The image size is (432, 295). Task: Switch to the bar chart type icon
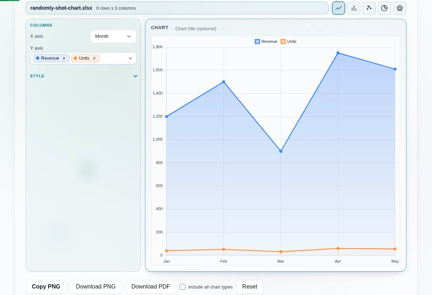click(x=354, y=8)
